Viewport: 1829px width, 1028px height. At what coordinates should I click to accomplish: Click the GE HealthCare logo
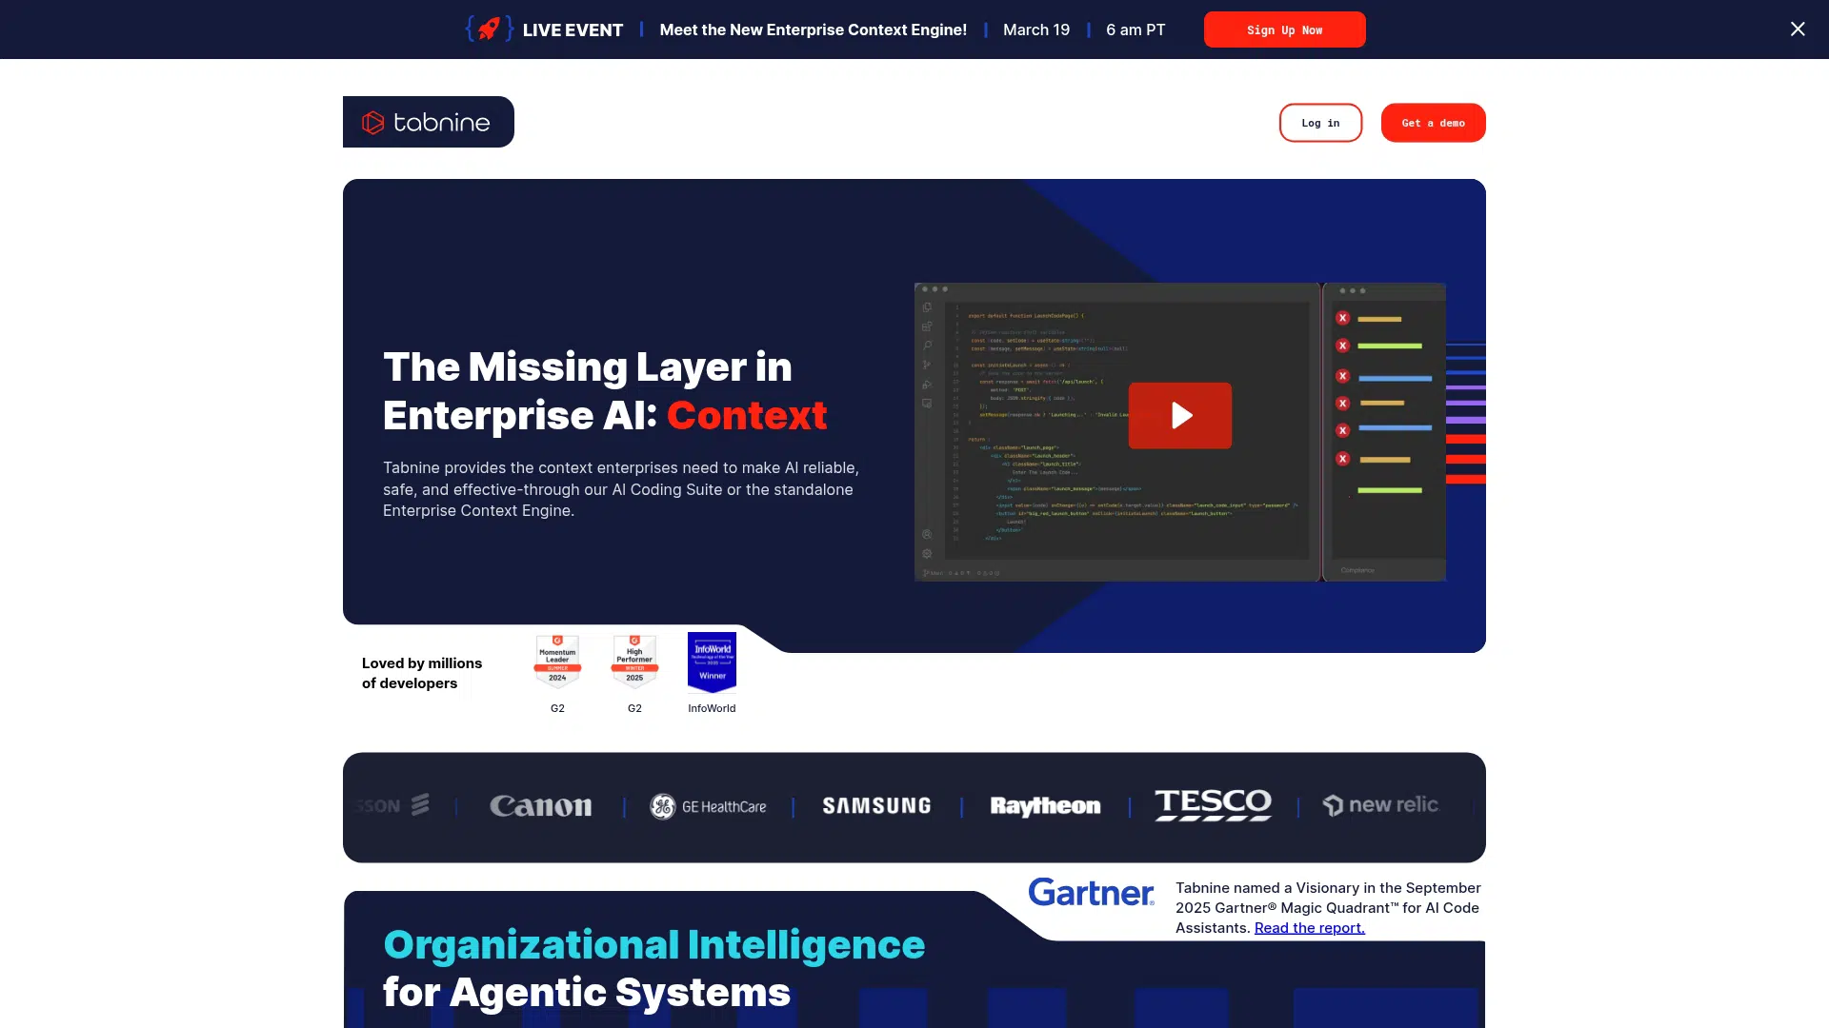(708, 806)
